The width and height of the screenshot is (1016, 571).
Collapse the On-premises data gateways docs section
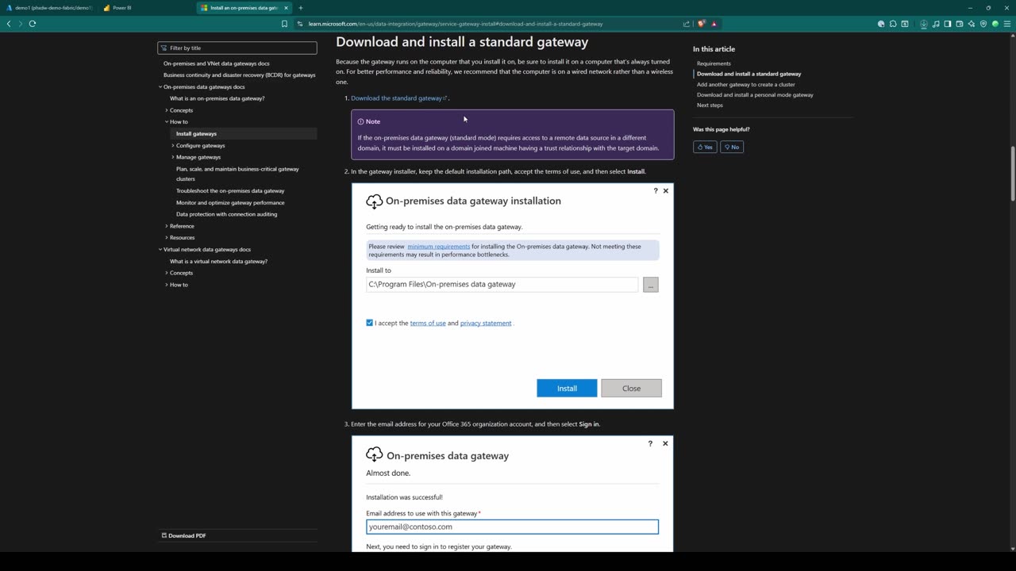[160, 87]
